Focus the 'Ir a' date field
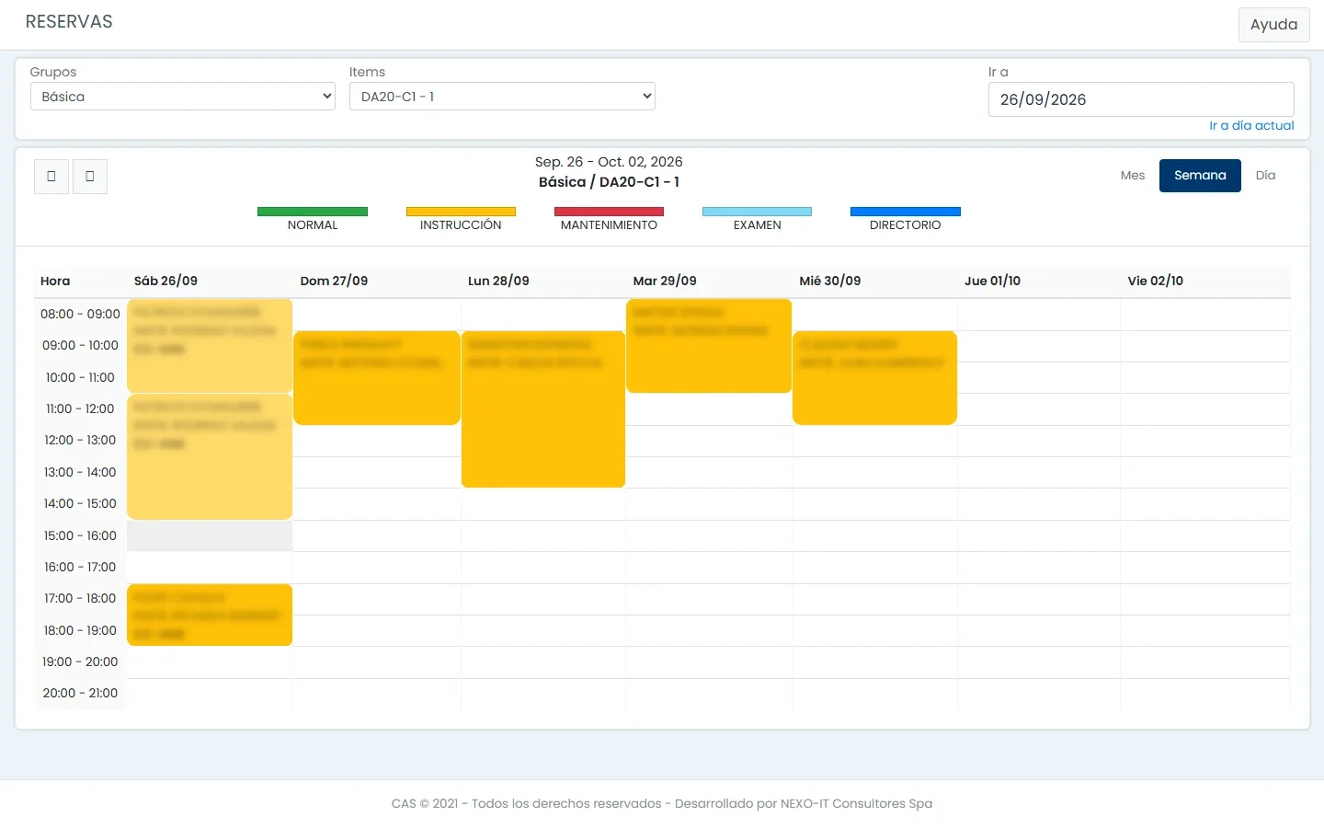The height and width of the screenshot is (828, 1324). (x=1141, y=99)
